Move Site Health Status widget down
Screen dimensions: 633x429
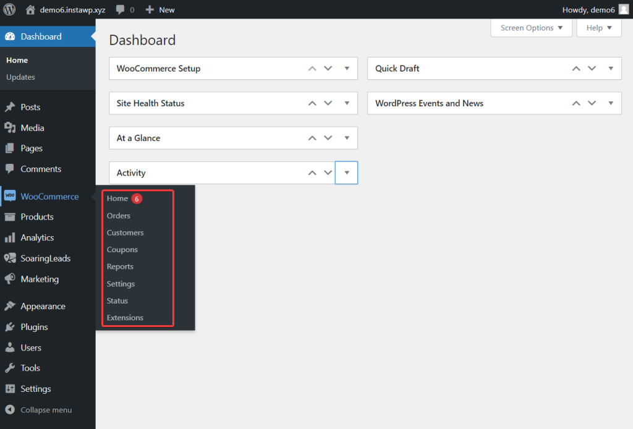pos(328,103)
